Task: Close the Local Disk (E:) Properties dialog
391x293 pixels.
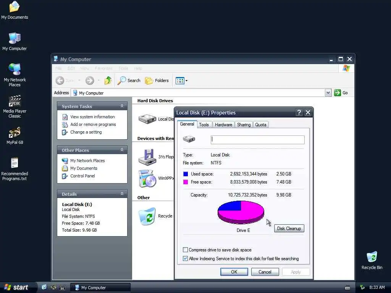Action: pyautogui.click(x=308, y=113)
